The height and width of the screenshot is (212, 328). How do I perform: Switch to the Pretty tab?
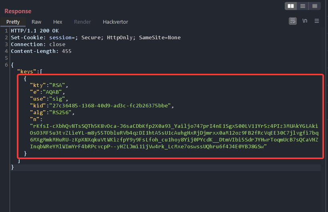point(13,22)
